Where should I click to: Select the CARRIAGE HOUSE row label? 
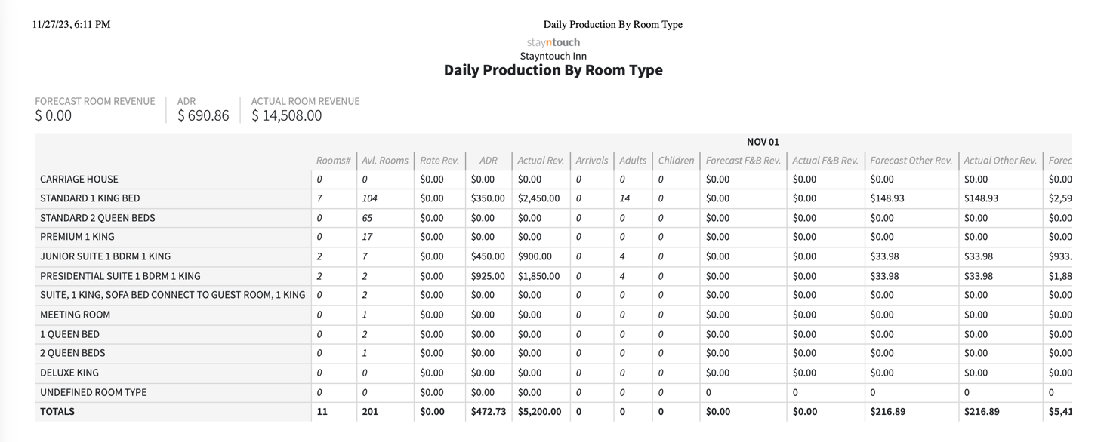pos(79,180)
